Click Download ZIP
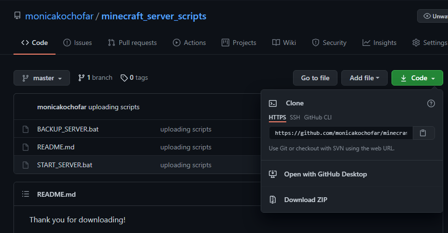Viewport: 448px width, 233px height. point(306,200)
